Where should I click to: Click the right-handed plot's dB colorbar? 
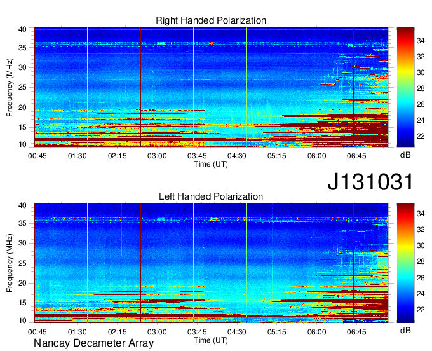click(x=405, y=87)
